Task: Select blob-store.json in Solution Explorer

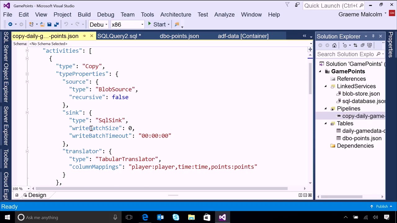Action: click(x=361, y=94)
